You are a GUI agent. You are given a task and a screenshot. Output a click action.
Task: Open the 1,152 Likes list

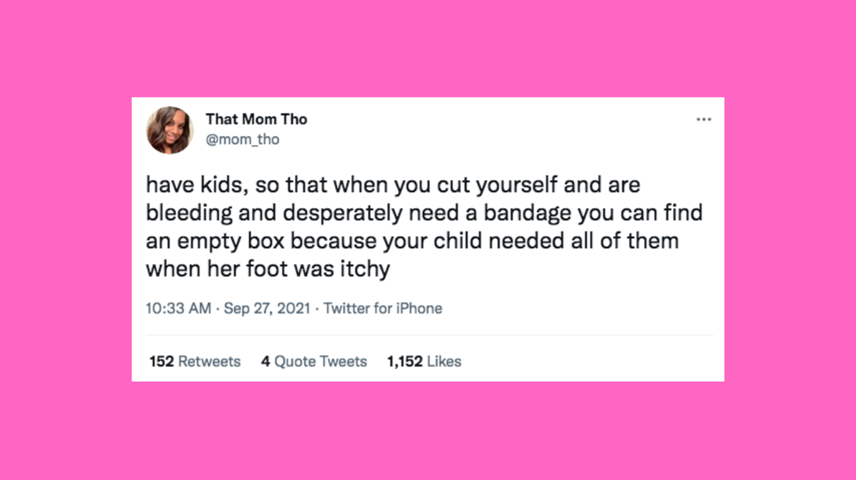pos(423,361)
